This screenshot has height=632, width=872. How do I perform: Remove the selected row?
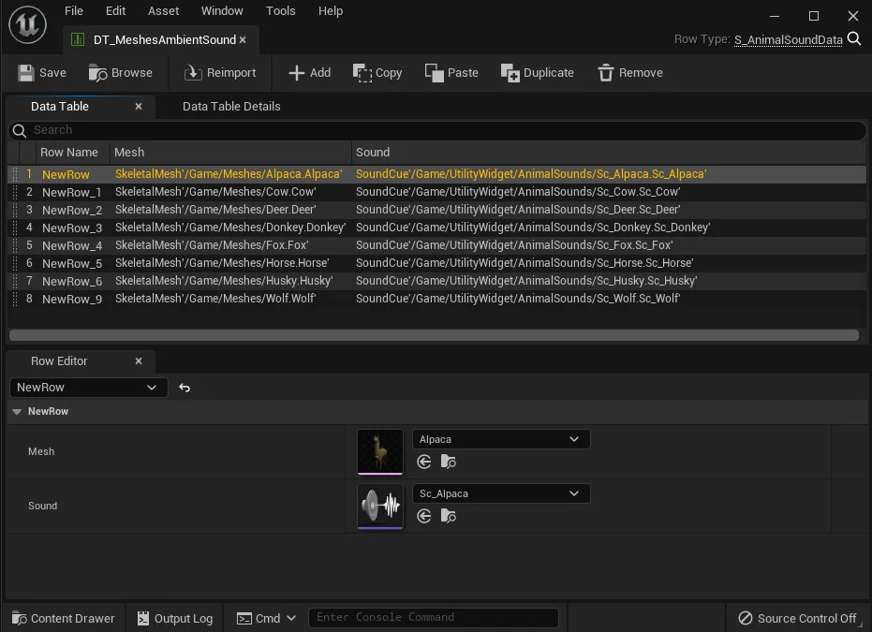(629, 73)
